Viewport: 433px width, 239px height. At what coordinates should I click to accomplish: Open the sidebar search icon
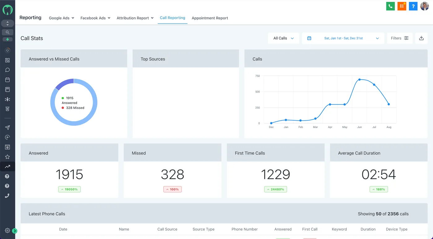coord(7,32)
